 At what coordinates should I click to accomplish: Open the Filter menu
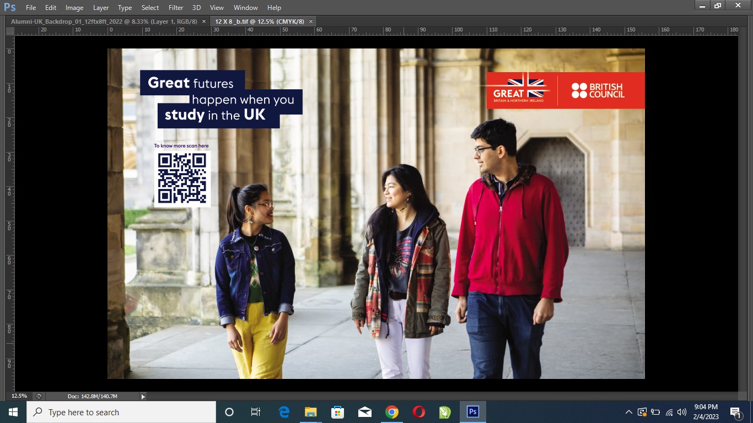176,8
